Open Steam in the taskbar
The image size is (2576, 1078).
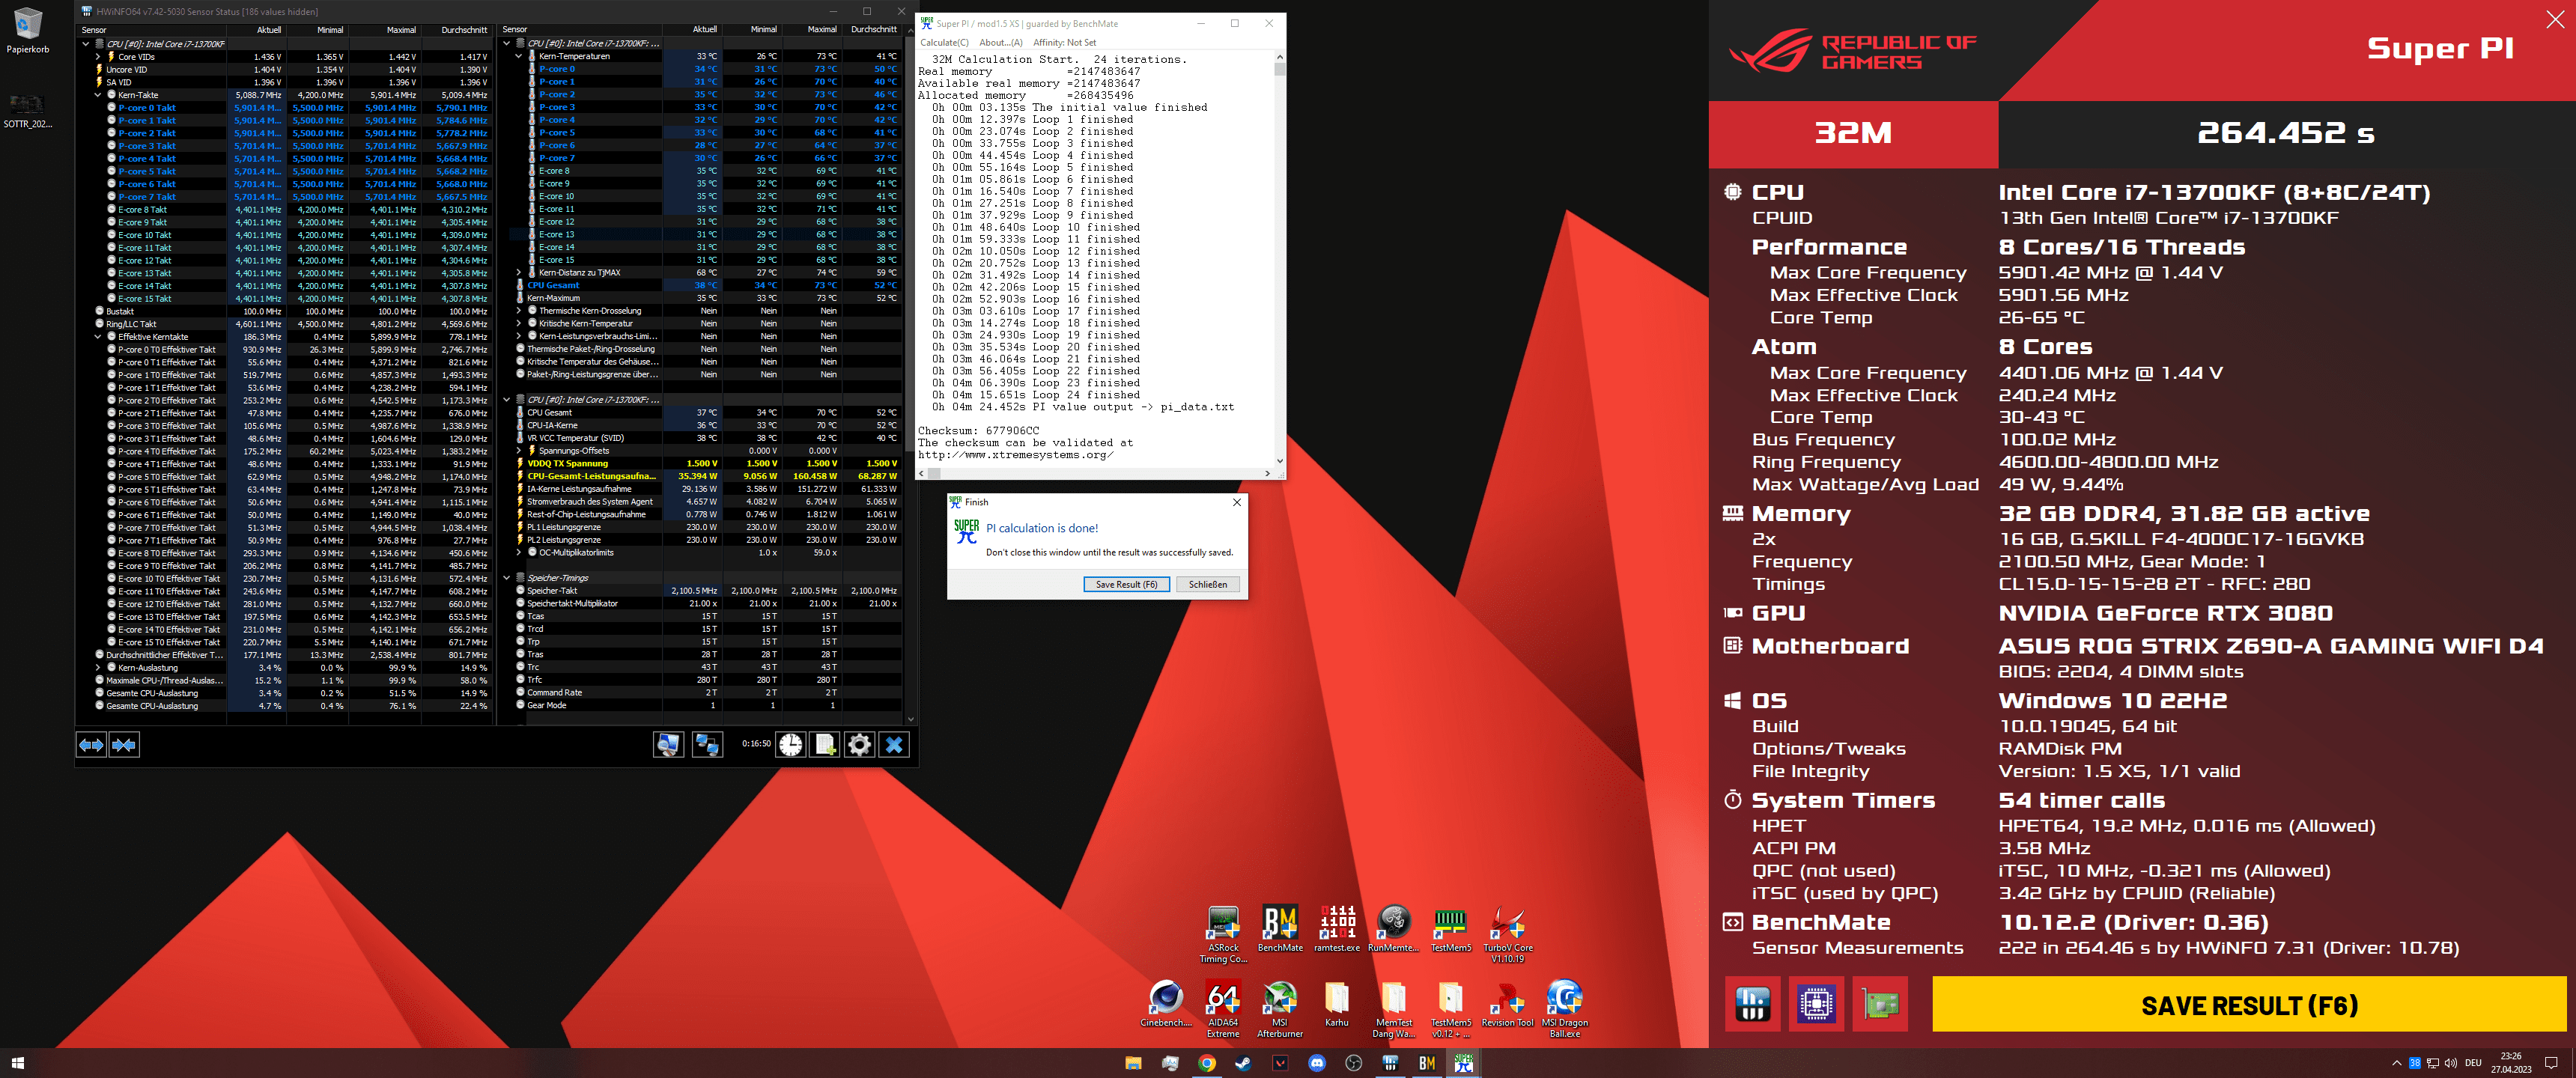pos(1243,1063)
